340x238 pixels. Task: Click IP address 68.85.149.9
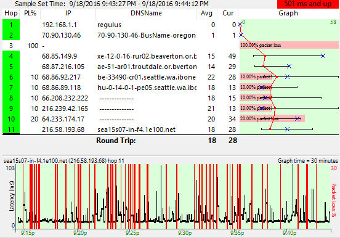click(x=59, y=56)
